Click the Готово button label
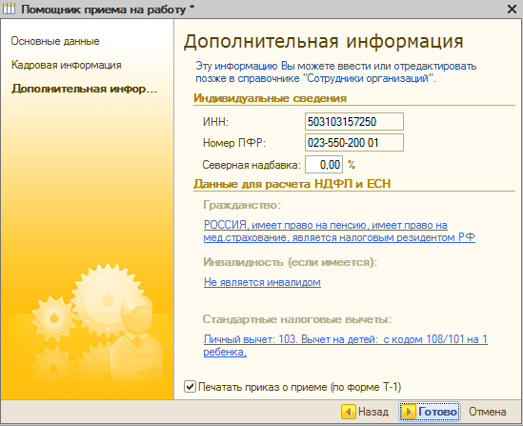Image resolution: width=523 pixels, height=426 pixels. click(x=437, y=412)
